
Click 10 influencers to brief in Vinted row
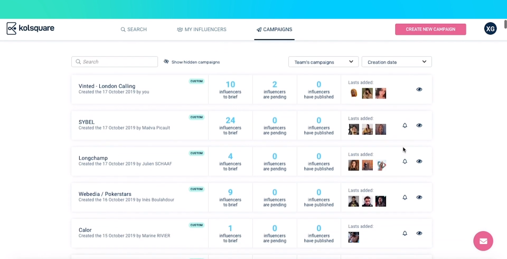230,89
